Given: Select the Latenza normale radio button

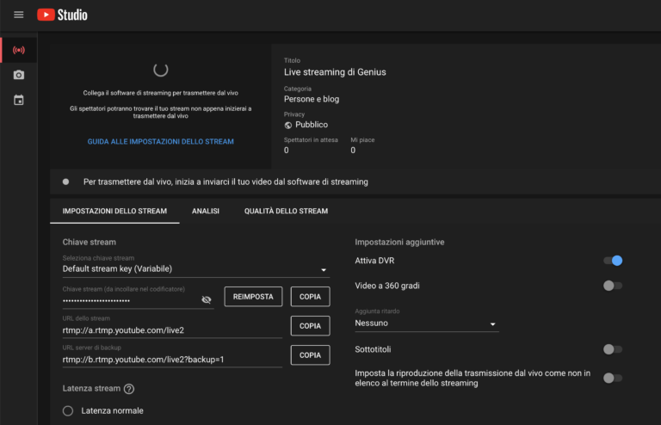Looking at the screenshot, I should pos(68,410).
